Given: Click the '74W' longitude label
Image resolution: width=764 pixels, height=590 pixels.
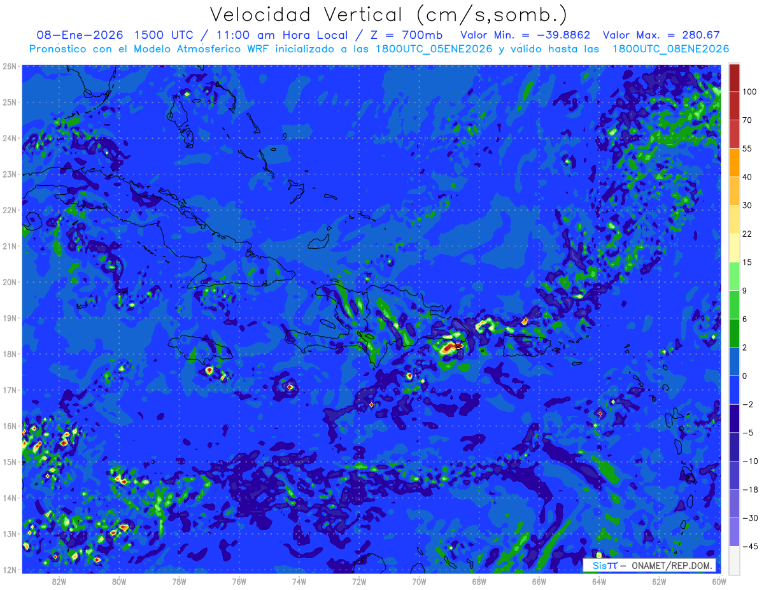Looking at the screenshot, I should [x=299, y=580].
